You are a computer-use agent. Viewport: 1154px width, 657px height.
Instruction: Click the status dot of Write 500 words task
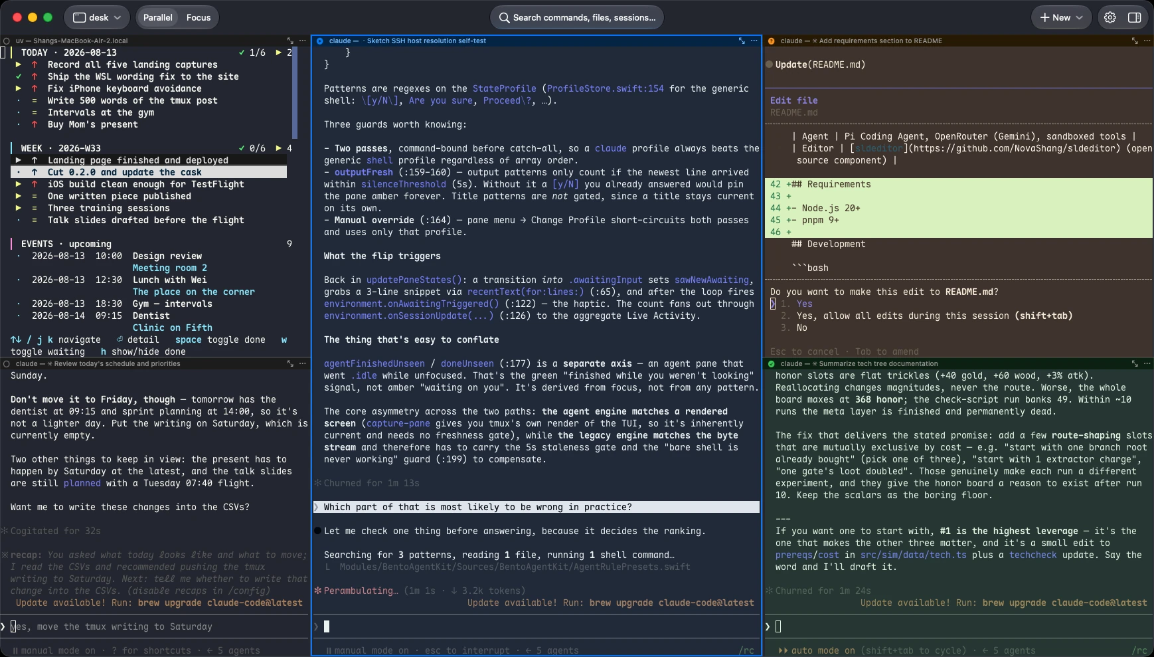pyautogui.click(x=19, y=100)
